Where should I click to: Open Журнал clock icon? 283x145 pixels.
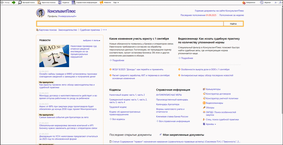coord(262,2)
